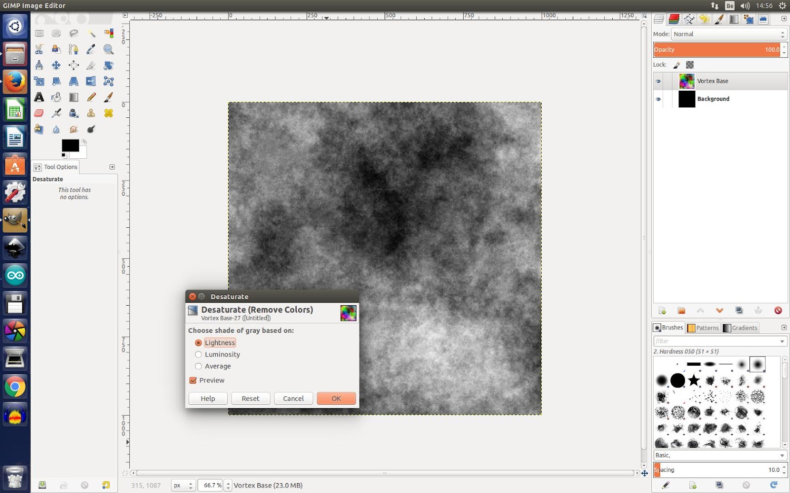
Task: Select the Zoom tool
Action: point(108,49)
